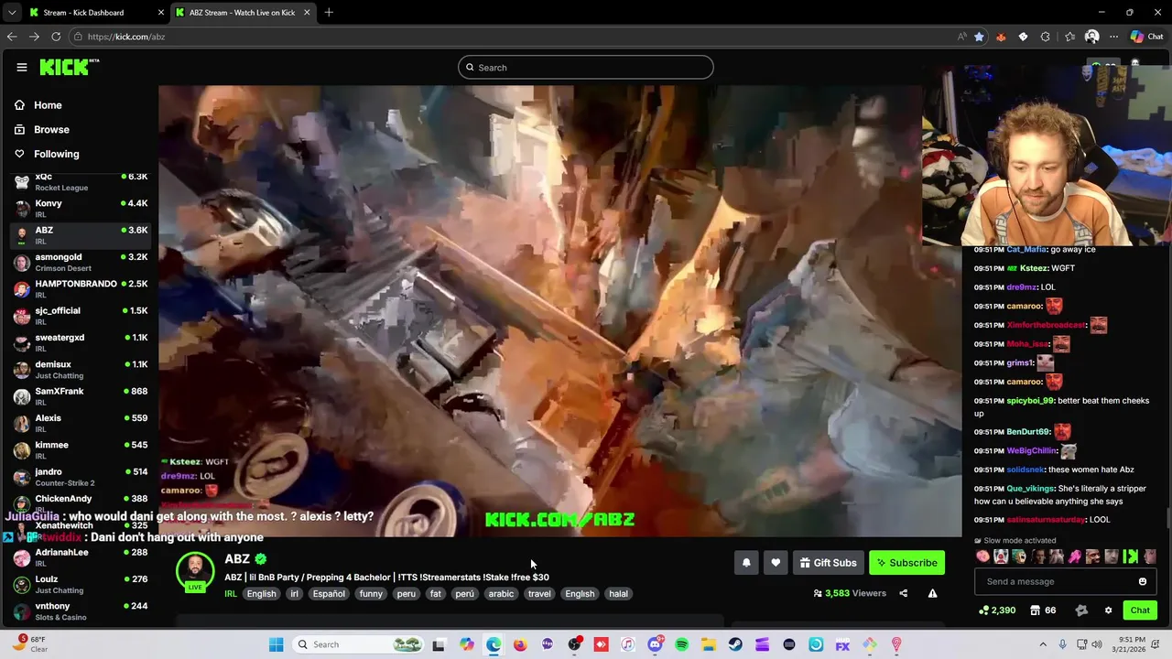Open vnthony channel in sidebar

tap(80, 611)
